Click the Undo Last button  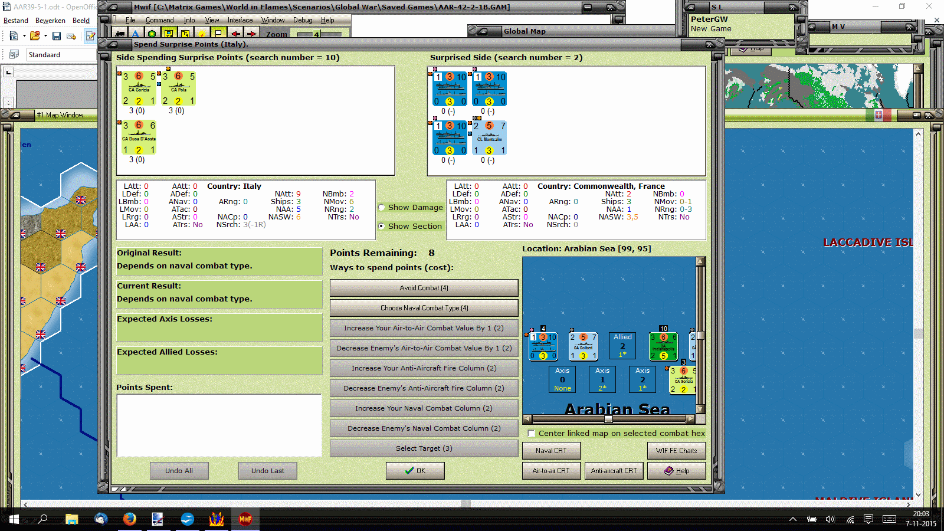267,471
